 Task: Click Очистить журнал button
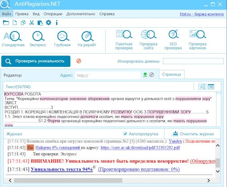pos(193,134)
